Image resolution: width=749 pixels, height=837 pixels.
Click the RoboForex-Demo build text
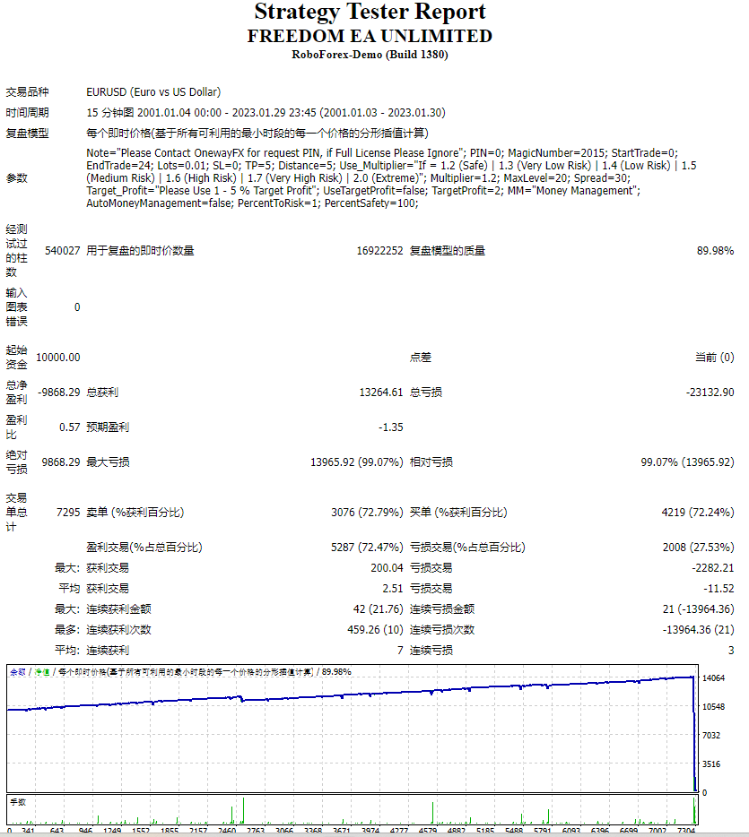coord(370,55)
